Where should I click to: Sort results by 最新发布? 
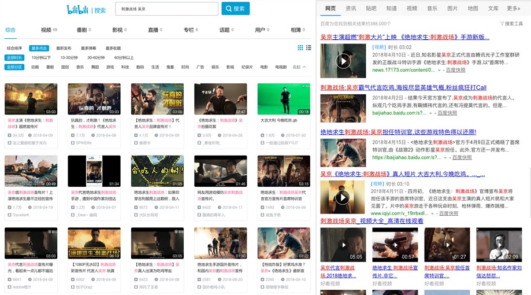click(x=64, y=48)
